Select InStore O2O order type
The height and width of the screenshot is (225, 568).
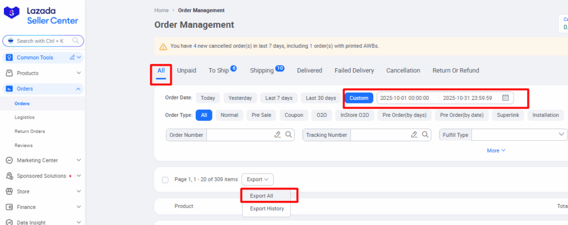354,115
